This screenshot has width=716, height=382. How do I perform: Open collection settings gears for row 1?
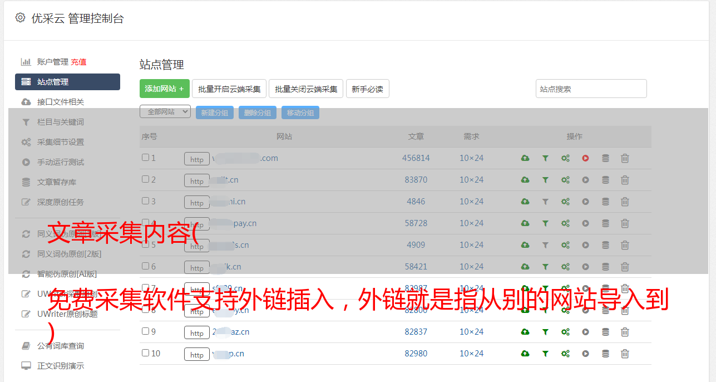tap(565, 158)
